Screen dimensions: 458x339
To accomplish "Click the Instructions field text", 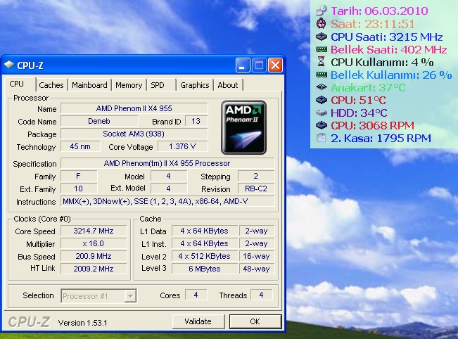I will (167, 201).
